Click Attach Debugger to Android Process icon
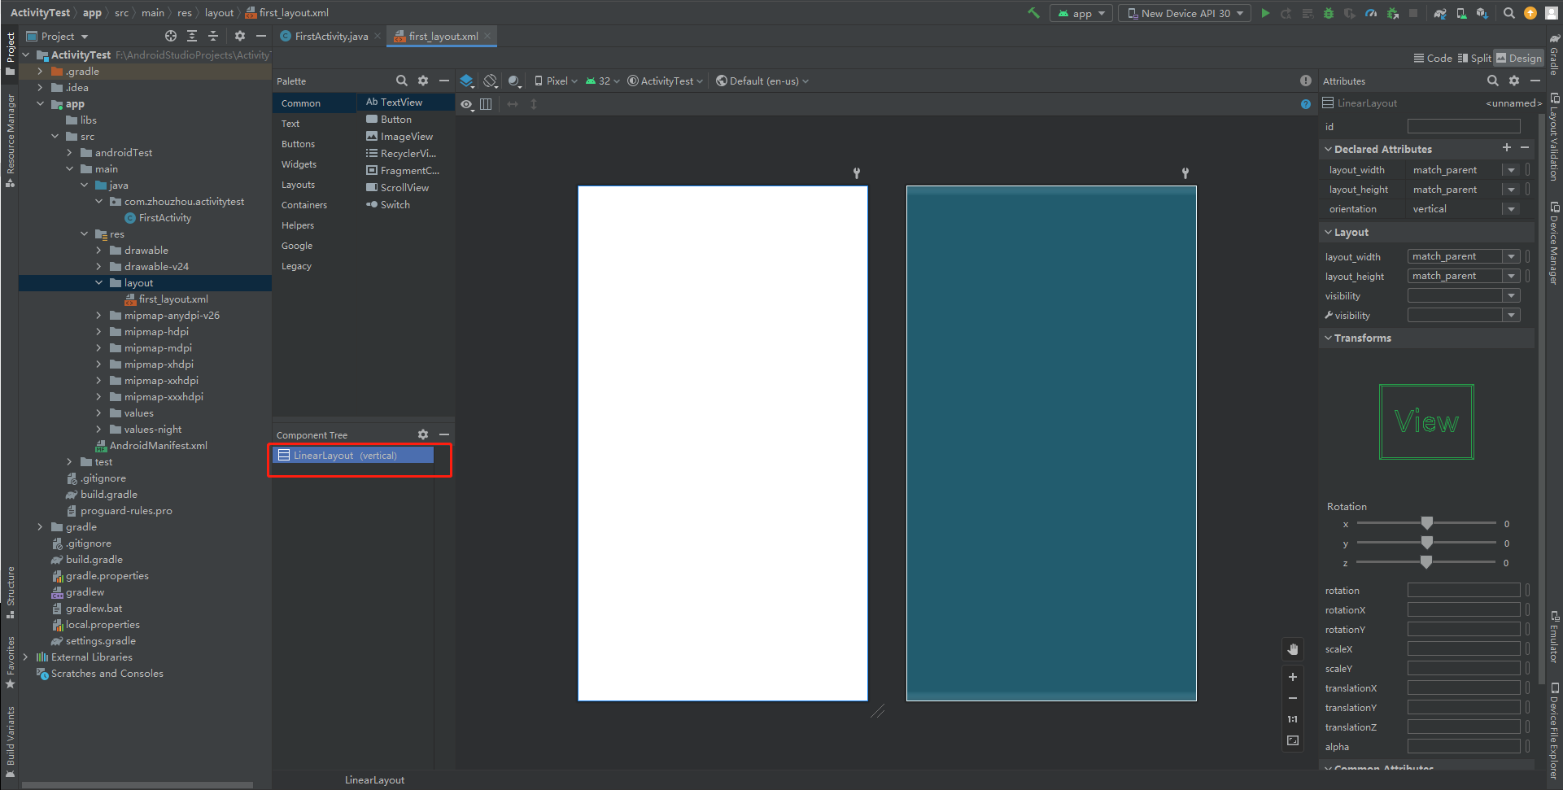 click(x=1393, y=13)
